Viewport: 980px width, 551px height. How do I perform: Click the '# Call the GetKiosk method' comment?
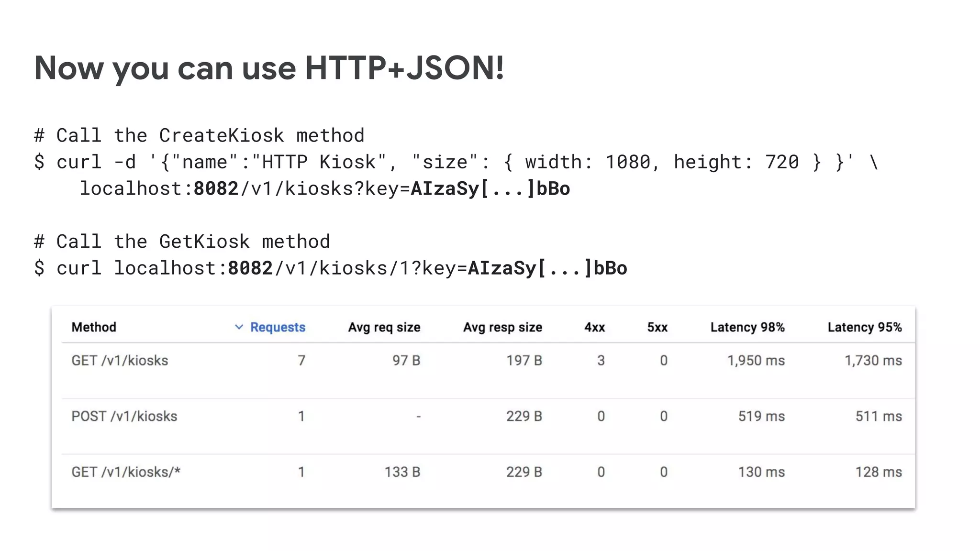[182, 242]
